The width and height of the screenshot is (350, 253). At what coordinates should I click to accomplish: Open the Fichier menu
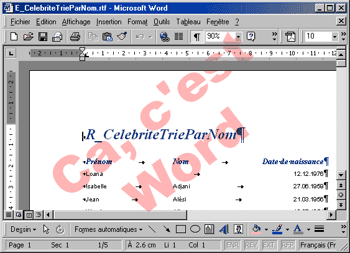(x=20, y=22)
